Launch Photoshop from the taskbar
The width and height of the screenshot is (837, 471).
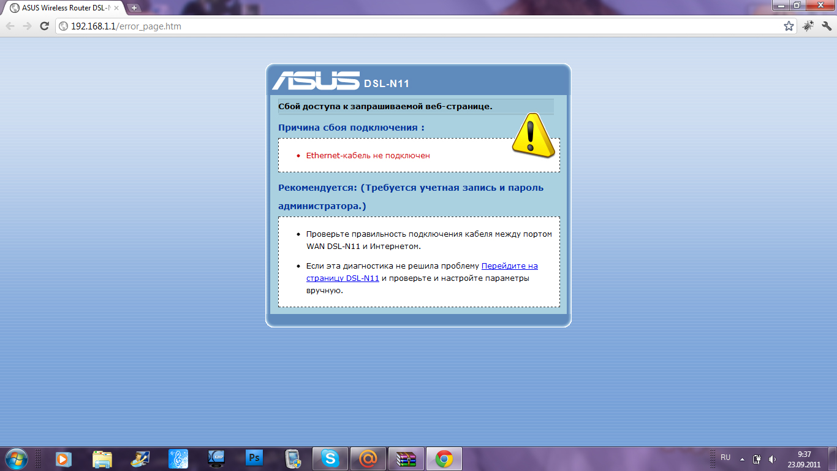click(x=254, y=458)
